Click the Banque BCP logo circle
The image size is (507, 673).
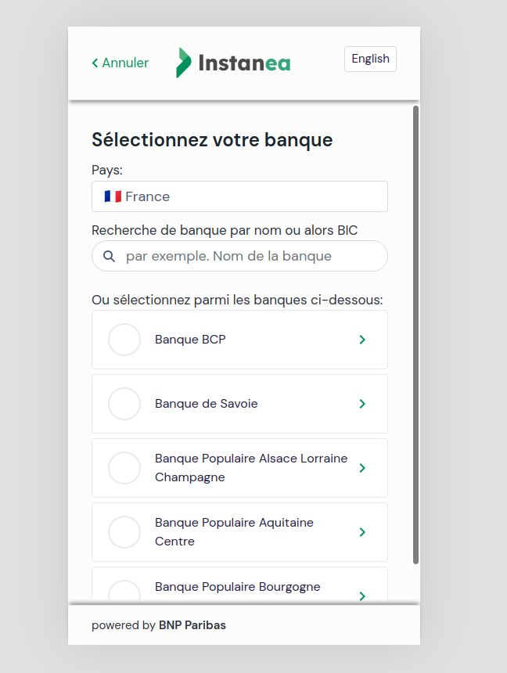(124, 340)
